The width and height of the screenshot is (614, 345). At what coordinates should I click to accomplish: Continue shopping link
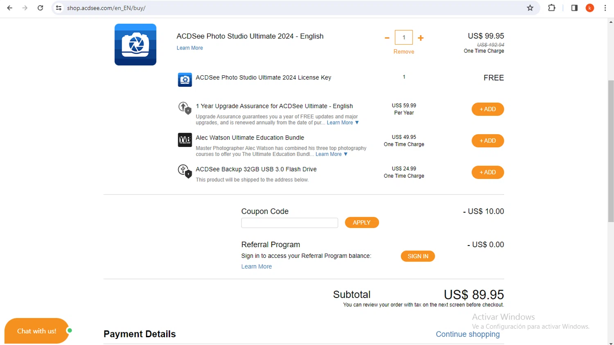coord(468,334)
